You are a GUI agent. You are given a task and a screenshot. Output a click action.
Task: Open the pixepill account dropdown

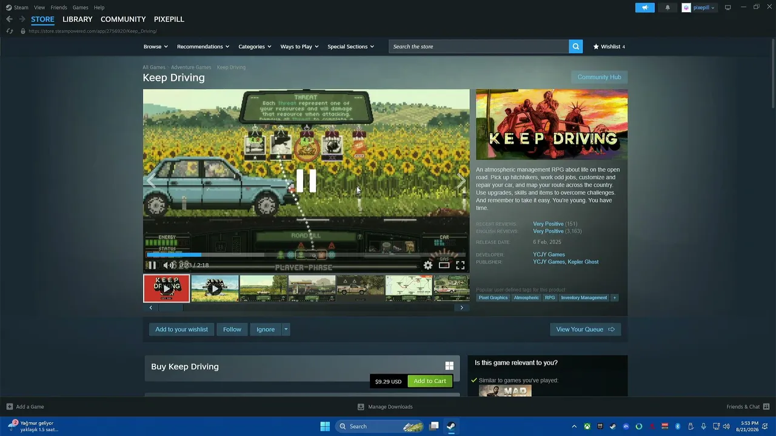coord(699,7)
